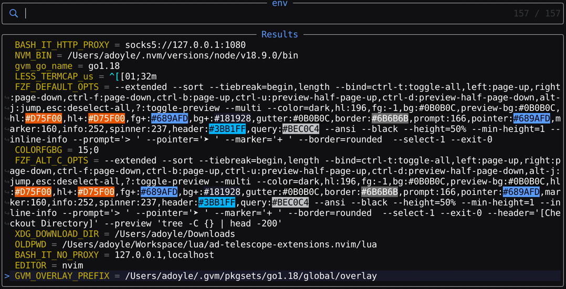Click the env picker title
The height and width of the screenshot is (289, 566).
click(279, 3)
